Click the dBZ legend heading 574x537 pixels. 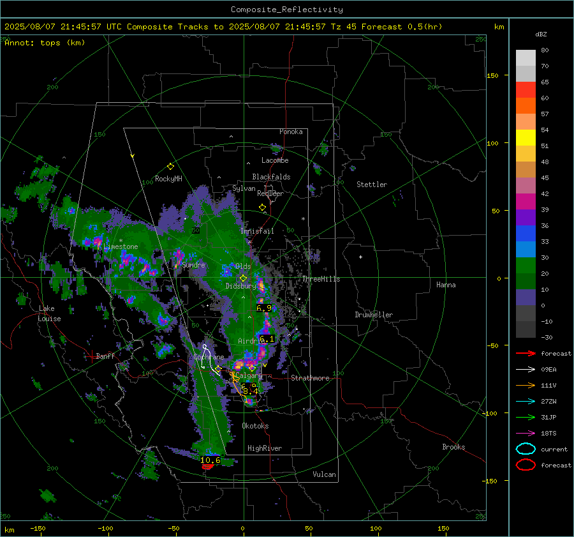pyautogui.click(x=541, y=34)
